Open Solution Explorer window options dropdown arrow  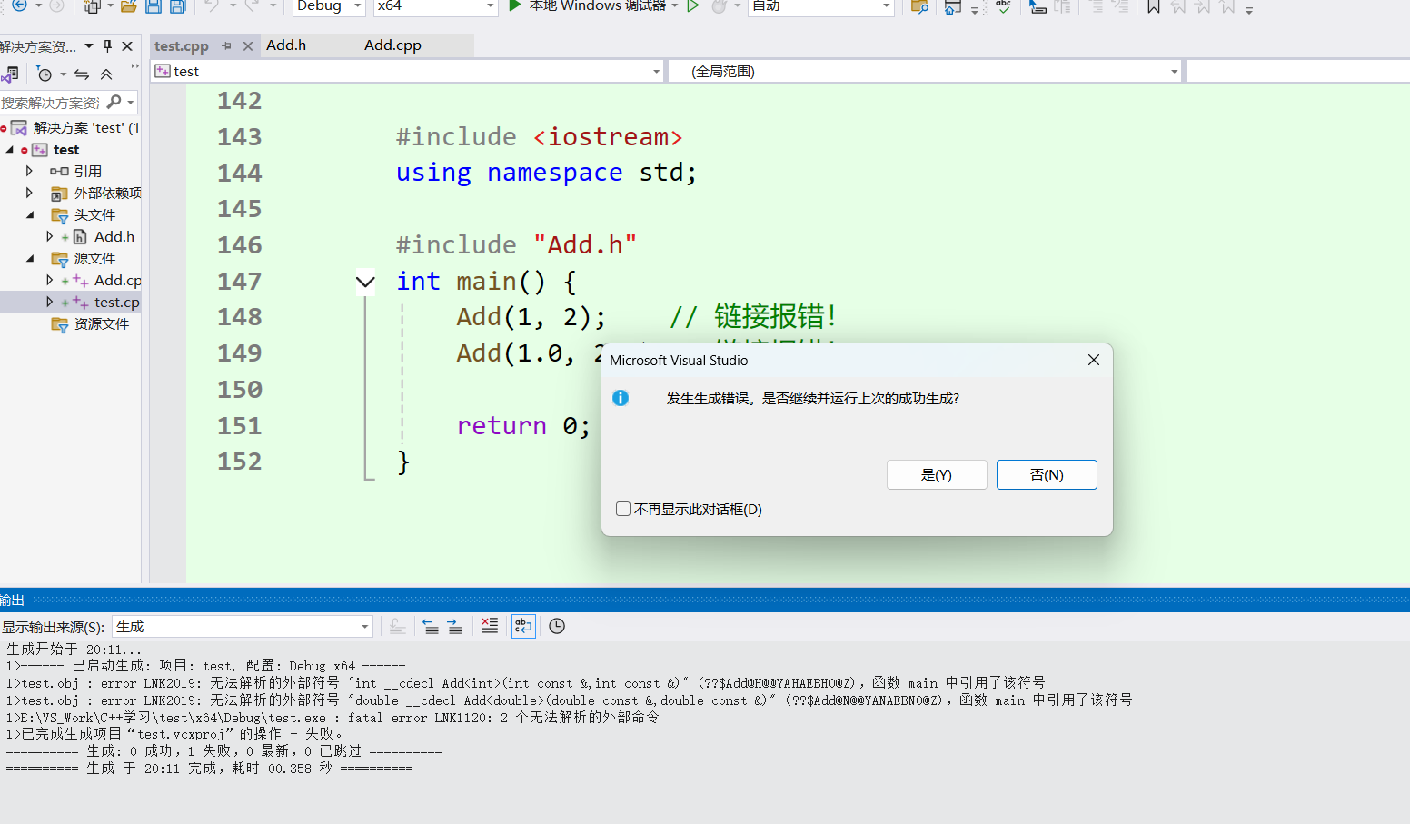click(89, 45)
